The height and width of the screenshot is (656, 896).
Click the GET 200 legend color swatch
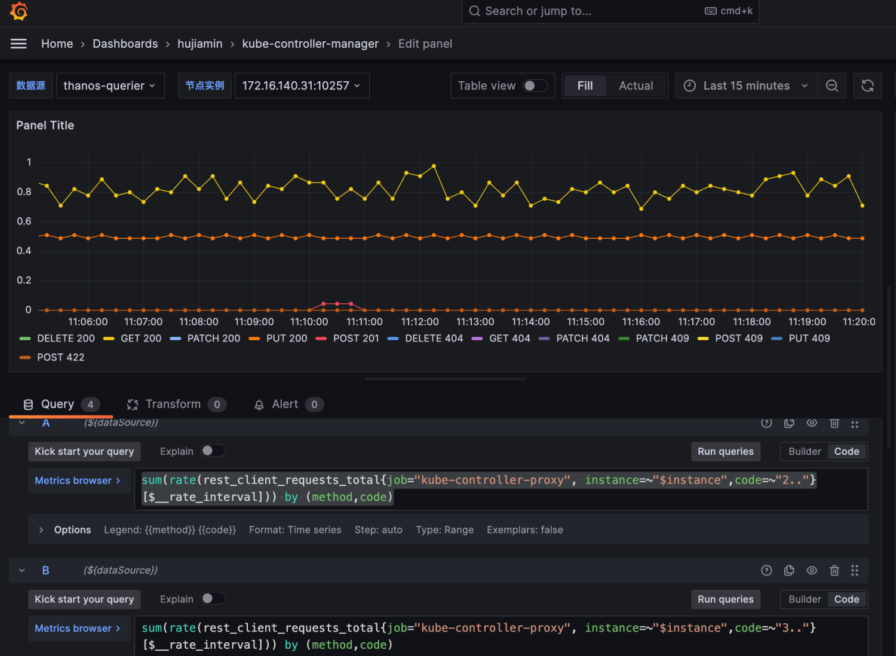point(109,338)
